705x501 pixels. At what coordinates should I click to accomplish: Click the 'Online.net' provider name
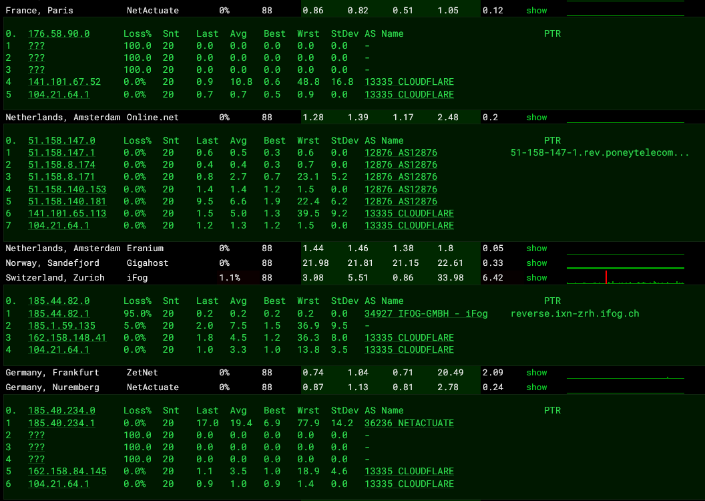tap(152, 118)
